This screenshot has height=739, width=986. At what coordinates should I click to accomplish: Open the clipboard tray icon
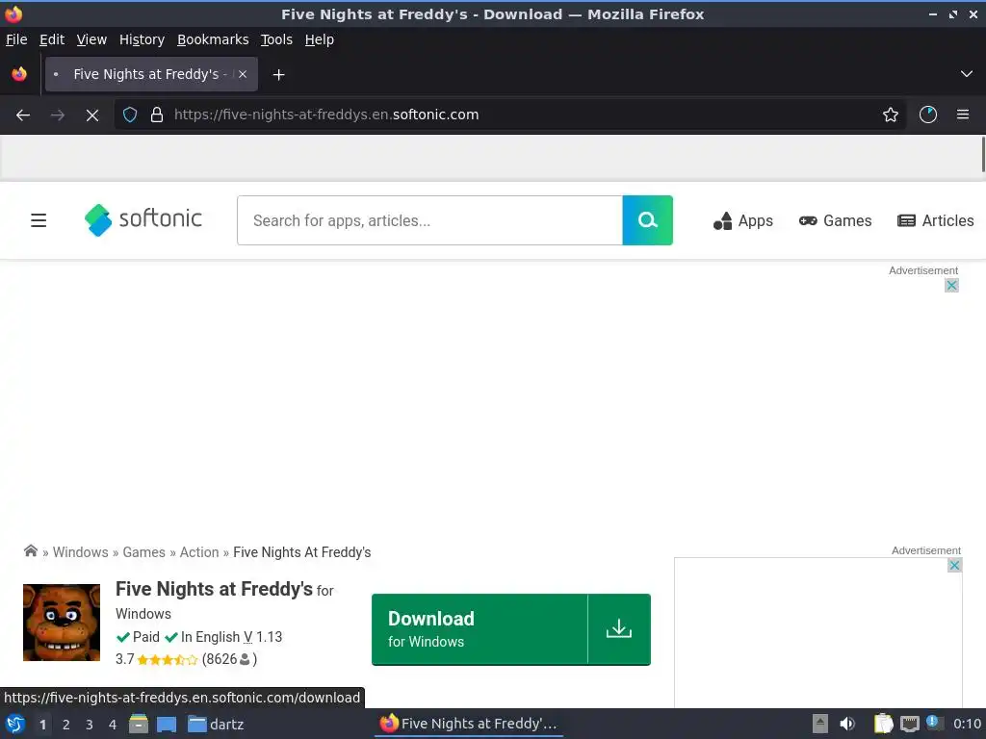click(x=883, y=724)
